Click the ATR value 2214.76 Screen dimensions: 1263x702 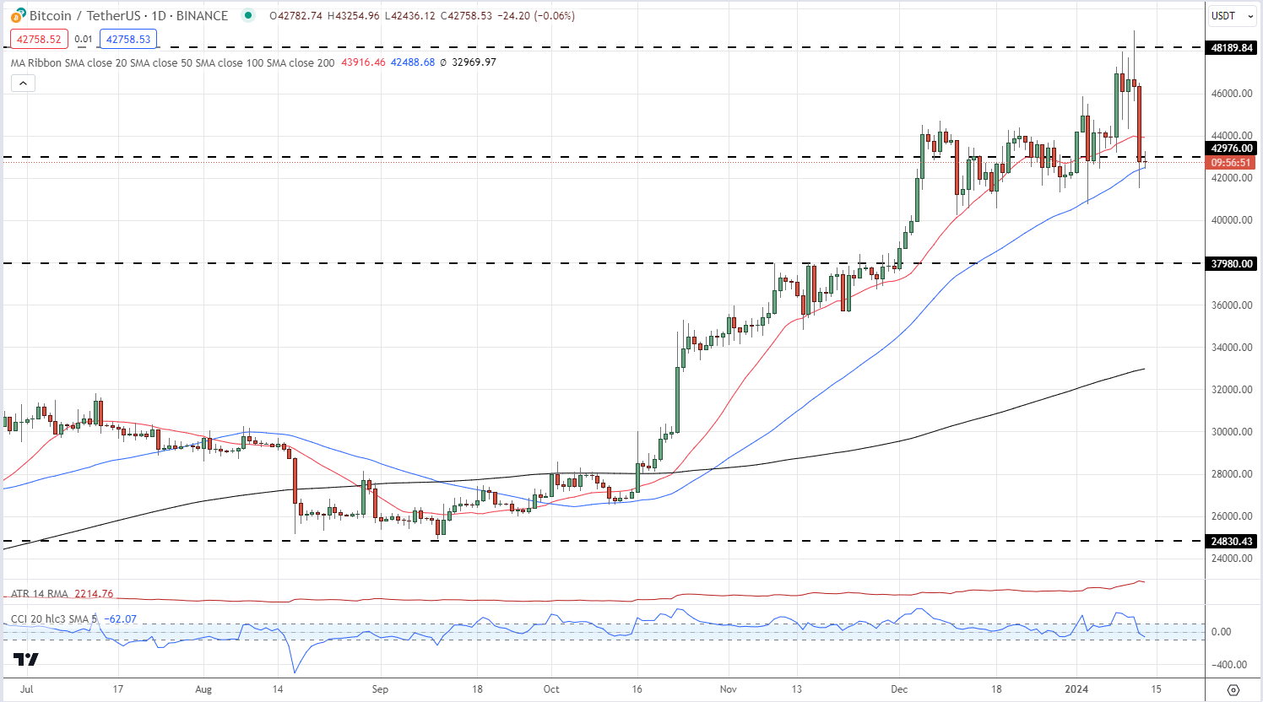pyautogui.click(x=94, y=594)
